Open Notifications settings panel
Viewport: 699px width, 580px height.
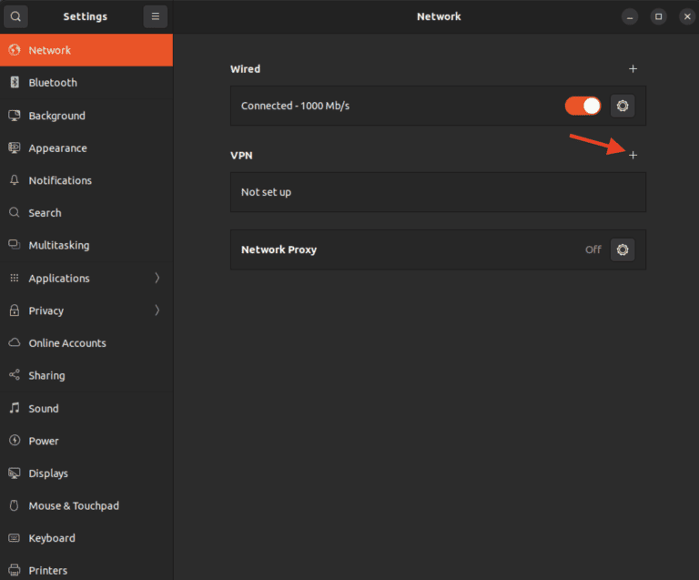60,180
